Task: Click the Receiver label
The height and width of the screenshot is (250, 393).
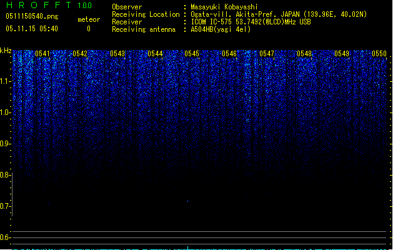Action: pos(127,22)
